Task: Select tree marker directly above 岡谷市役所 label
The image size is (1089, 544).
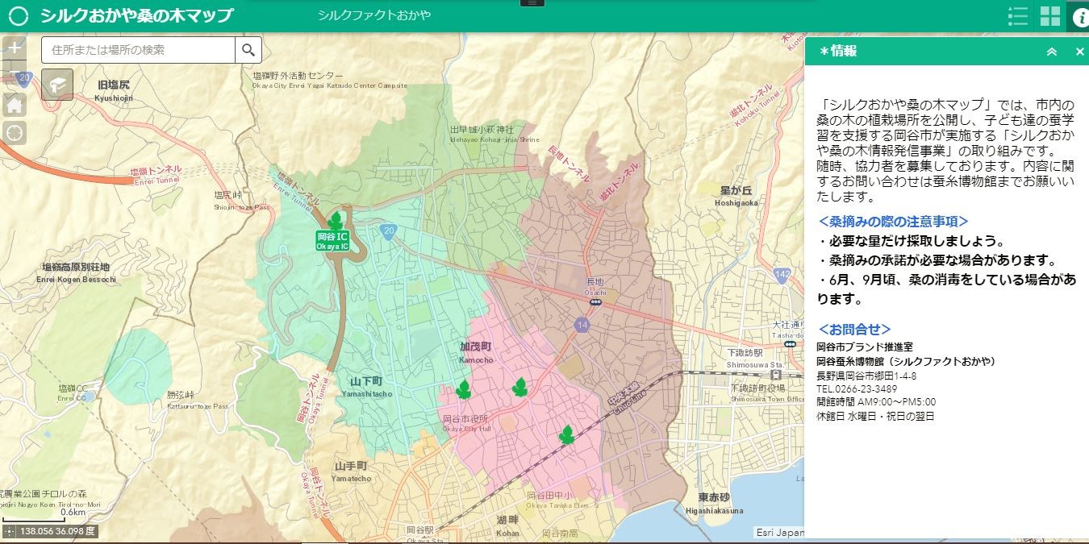Action: (463, 390)
